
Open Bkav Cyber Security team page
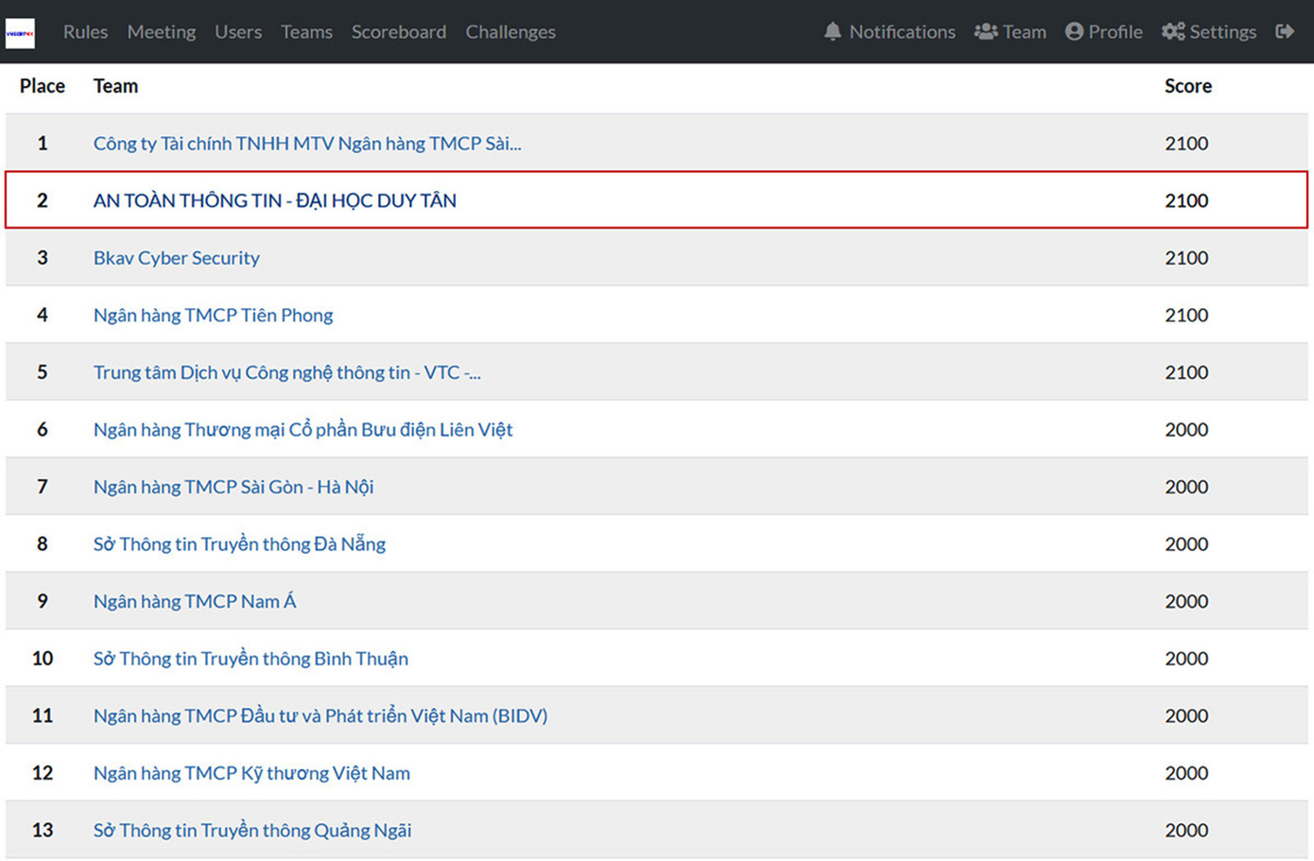point(177,258)
